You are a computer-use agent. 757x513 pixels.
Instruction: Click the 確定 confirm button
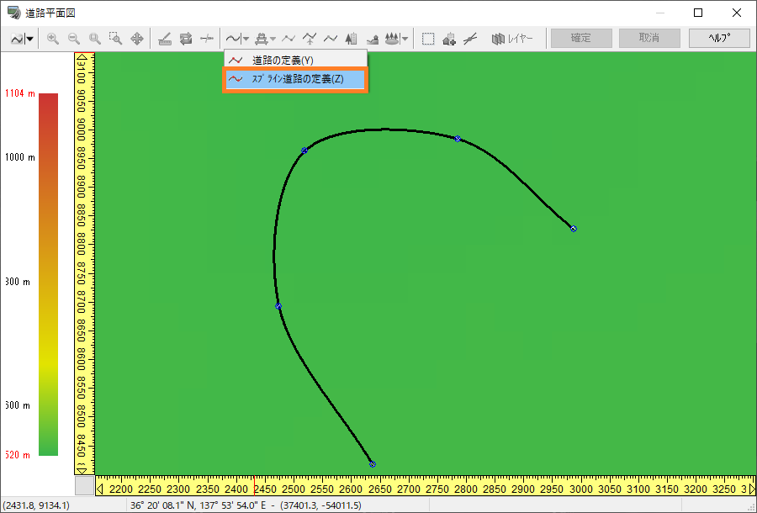point(581,38)
